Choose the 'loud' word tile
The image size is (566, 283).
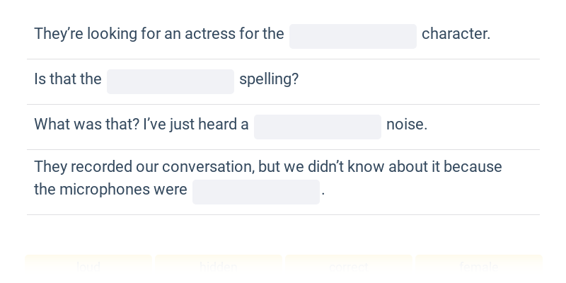coord(88,267)
